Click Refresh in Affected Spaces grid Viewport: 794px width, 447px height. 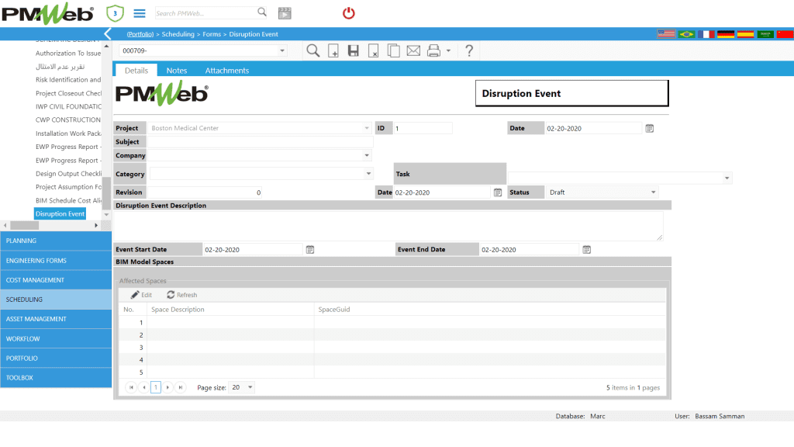(x=181, y=295)
